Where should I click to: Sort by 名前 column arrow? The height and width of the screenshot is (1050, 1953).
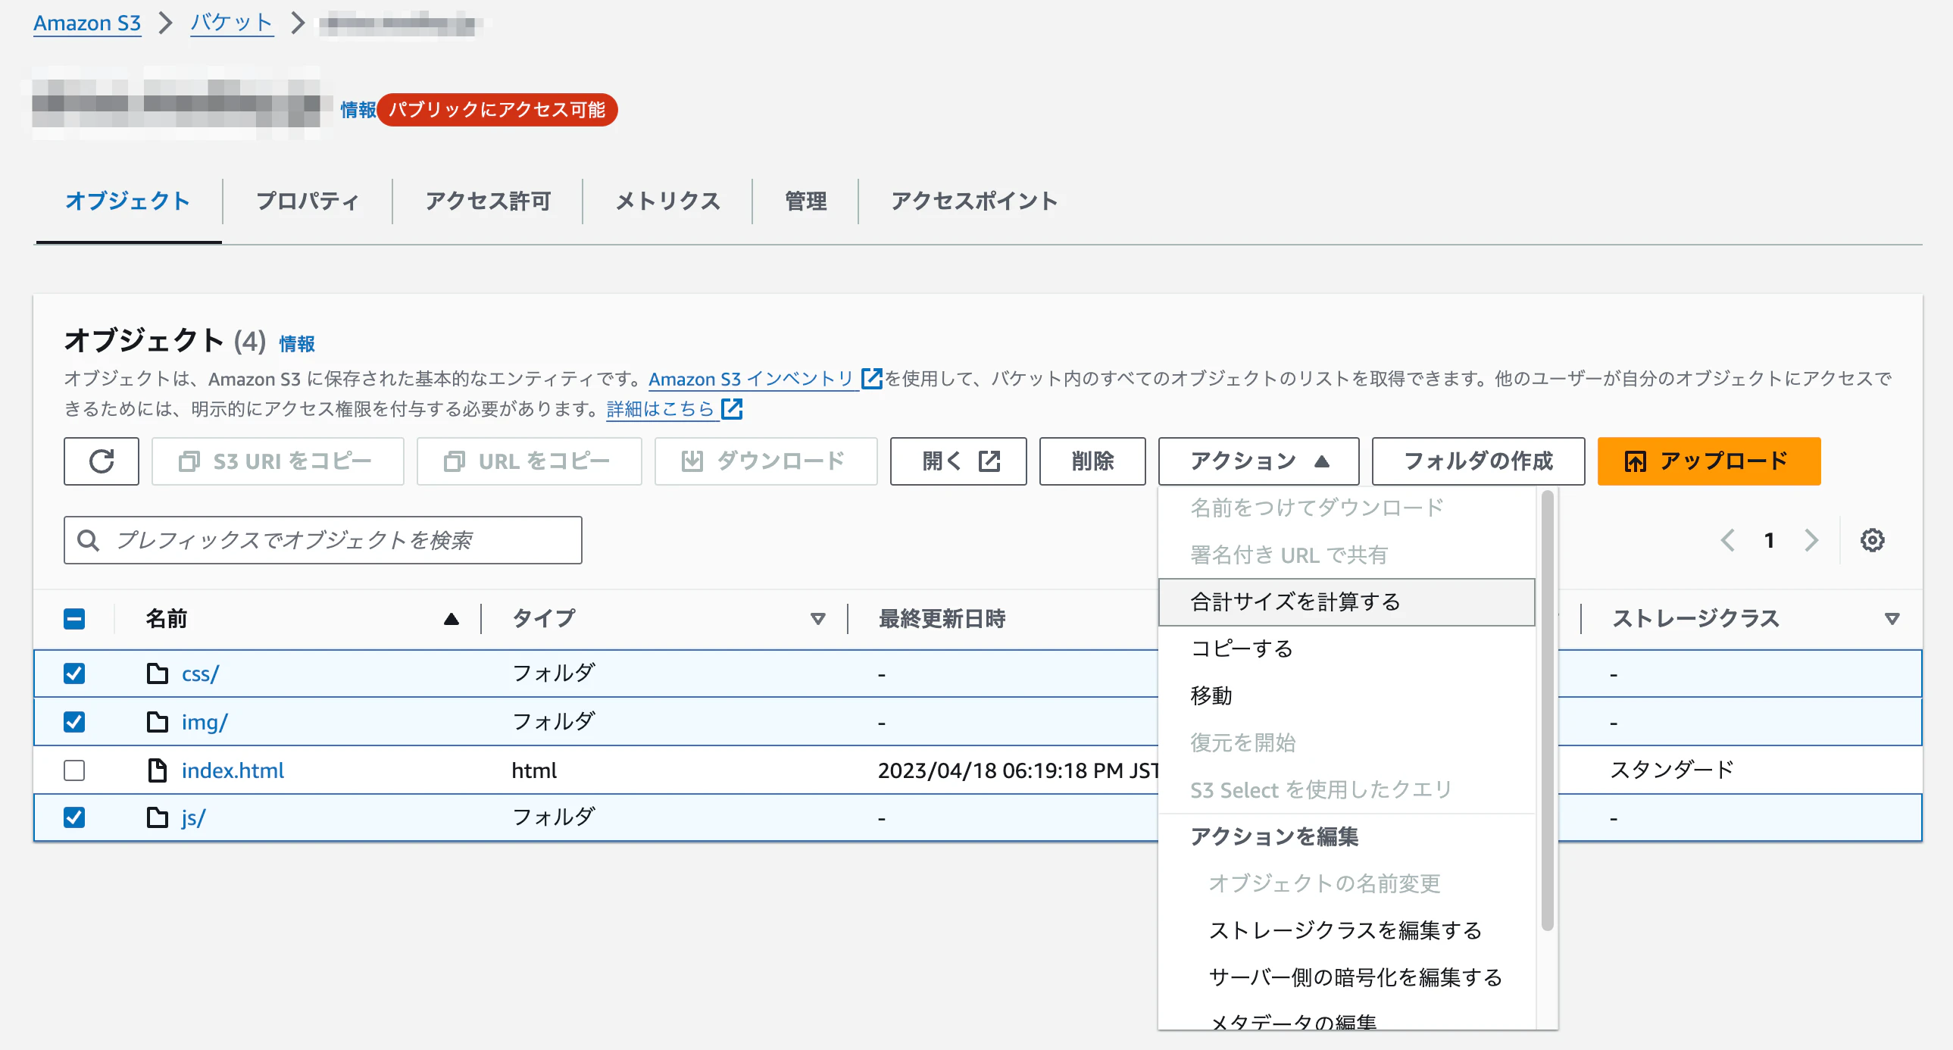451,619
